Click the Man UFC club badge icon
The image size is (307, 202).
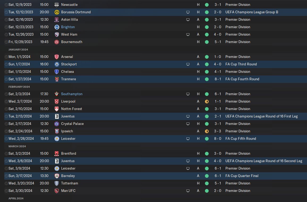click(56, 191)
